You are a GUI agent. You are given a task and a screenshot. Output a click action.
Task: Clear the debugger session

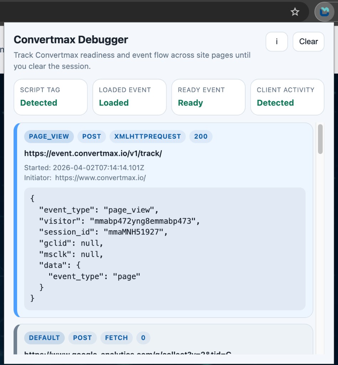click(x=308, y=41)
